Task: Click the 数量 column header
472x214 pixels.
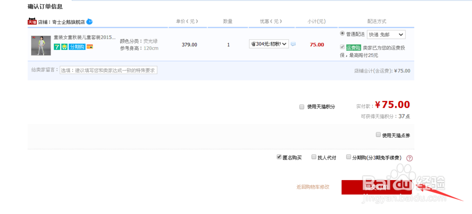Action: tap(228, 21)
